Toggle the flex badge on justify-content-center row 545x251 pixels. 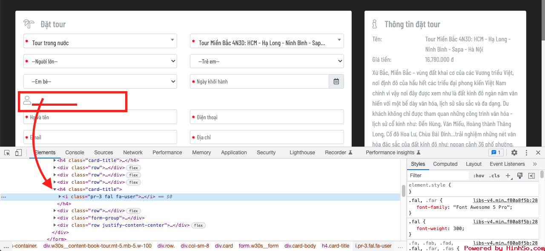pyautogui.click(x=198, y=225)
